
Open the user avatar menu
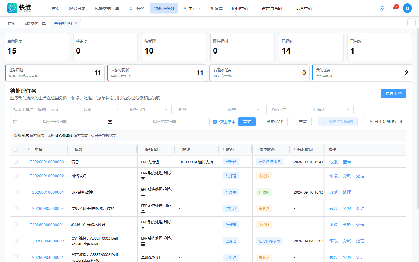tap(407, 8)
